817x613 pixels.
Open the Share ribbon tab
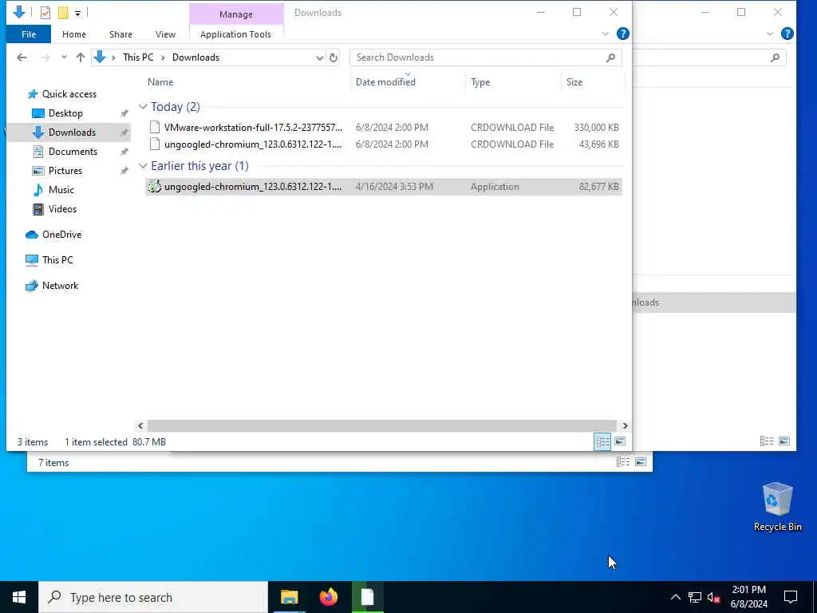[x=120, y=34]
